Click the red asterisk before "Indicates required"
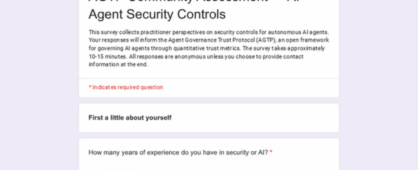This screenshot has width=418, height=170. tap(90, 87)
